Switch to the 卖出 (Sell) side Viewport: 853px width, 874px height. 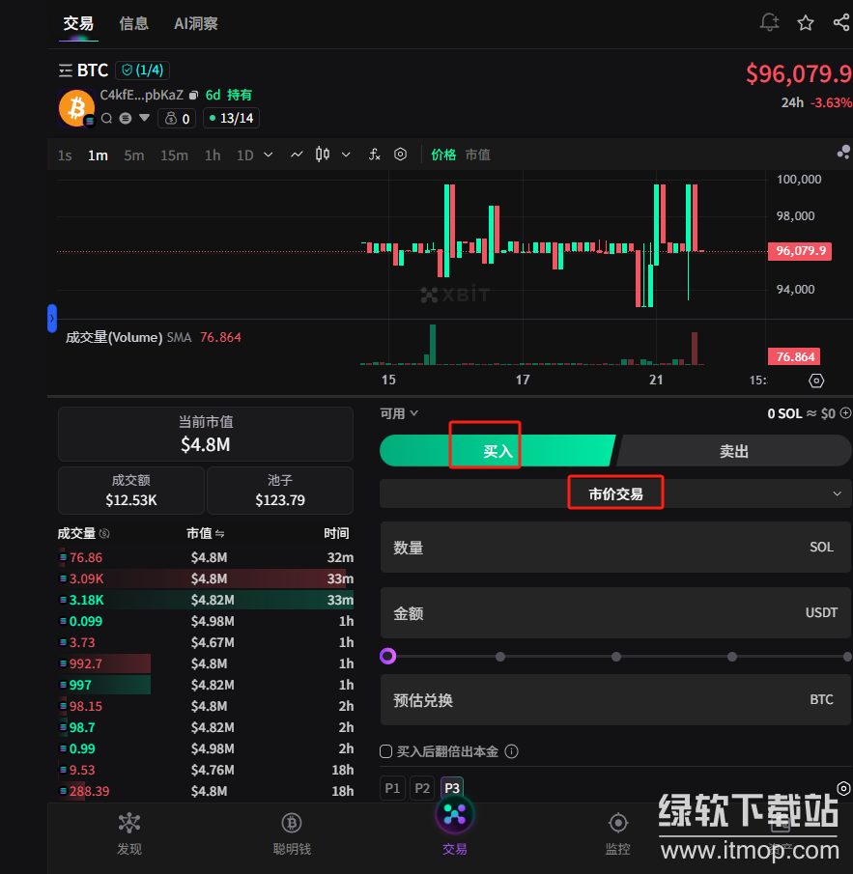734,451
